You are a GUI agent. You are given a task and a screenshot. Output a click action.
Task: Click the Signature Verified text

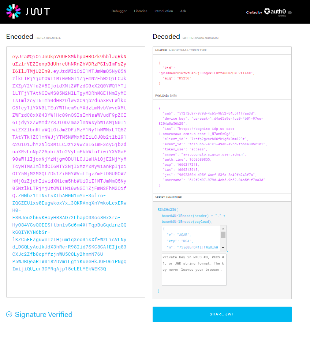44,314
